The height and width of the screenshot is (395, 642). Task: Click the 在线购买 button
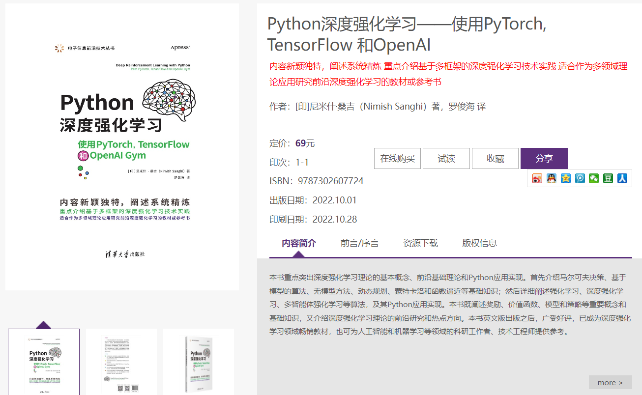[x=397, y=158]
